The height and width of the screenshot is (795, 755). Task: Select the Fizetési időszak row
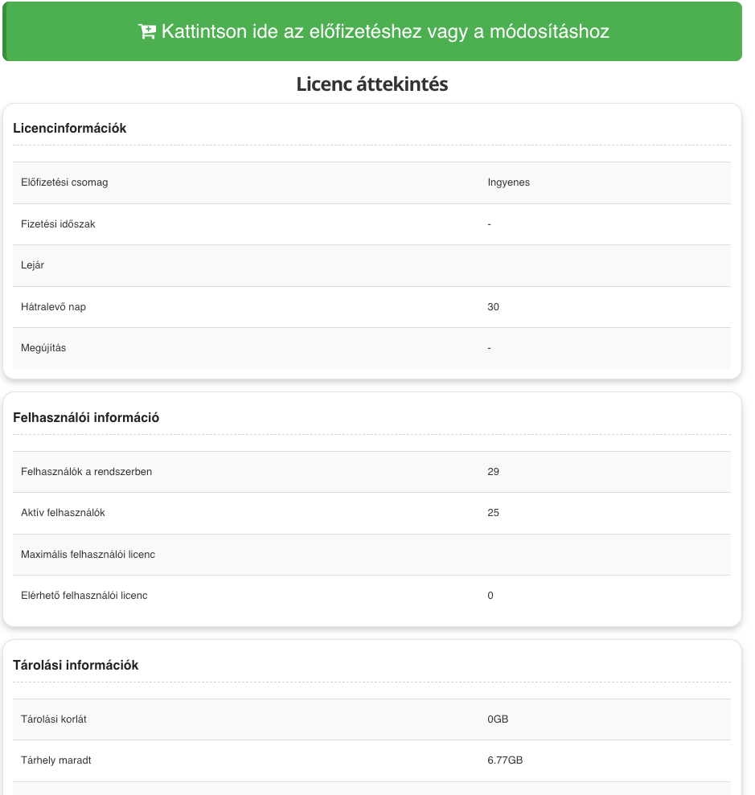click(371, 224)
